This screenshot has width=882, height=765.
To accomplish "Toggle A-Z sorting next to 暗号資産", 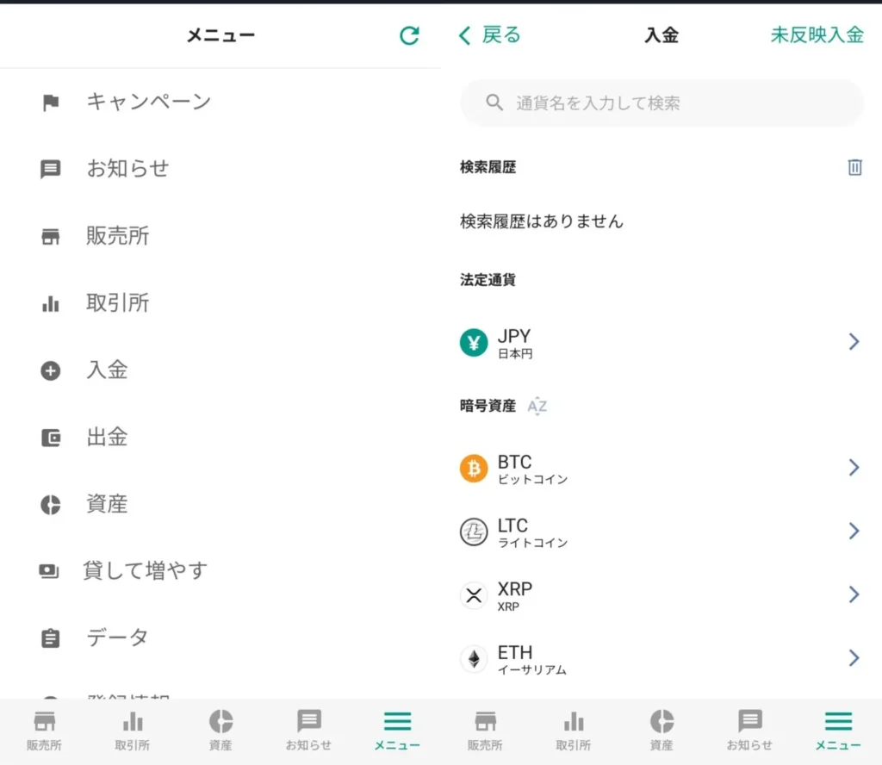I will point(537,406).
